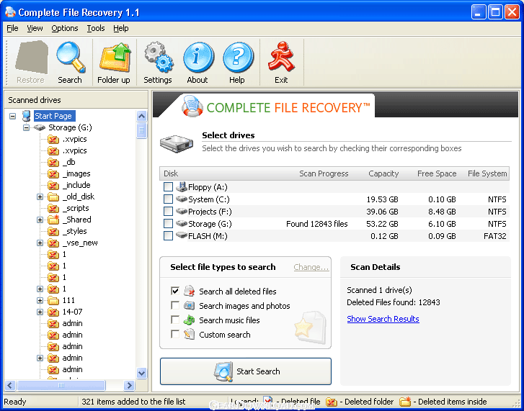Click the FLASH (M:) drive icon
This screenshot has width=524, height=411.
pyautogui.click(x=182, y=235)
